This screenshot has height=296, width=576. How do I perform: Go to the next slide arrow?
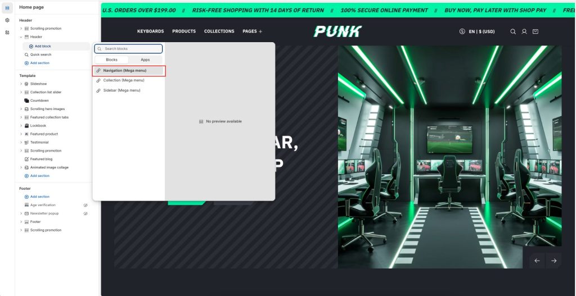pos(553,261)
